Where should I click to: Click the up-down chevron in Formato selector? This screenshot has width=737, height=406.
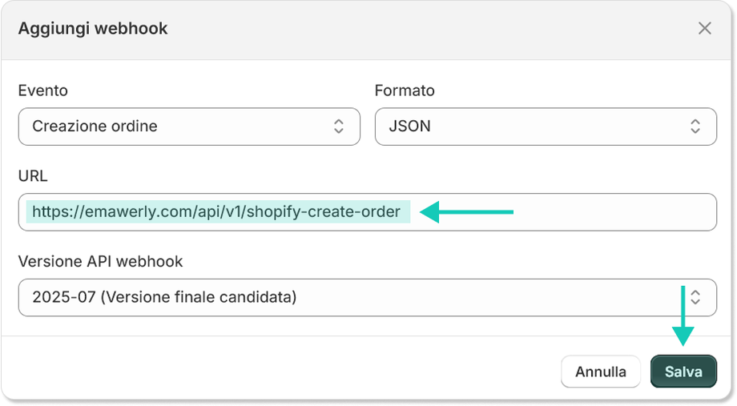(695, 127)
